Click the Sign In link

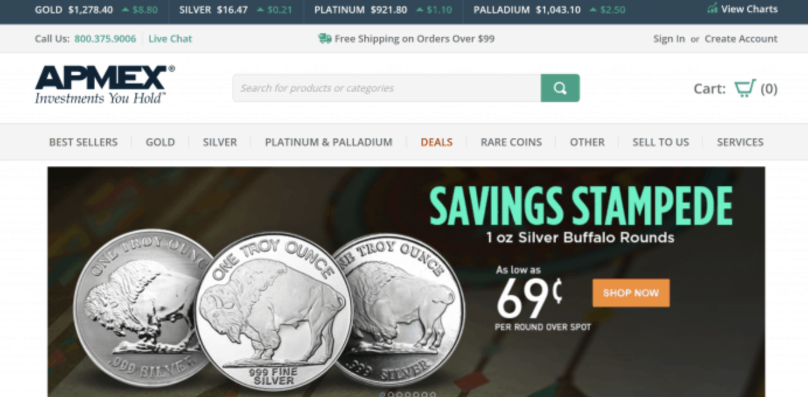click(x=669, y=39)
